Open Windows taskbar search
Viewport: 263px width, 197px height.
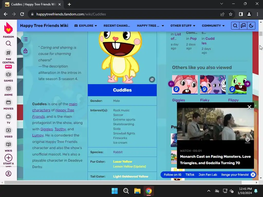point(126,191)
